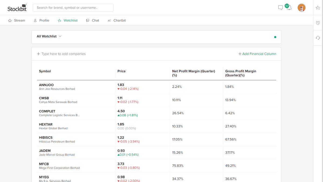The width and height of the screenshot is (323, 182).
Task: Go to the Stream tab
Action: click(17, 20)
